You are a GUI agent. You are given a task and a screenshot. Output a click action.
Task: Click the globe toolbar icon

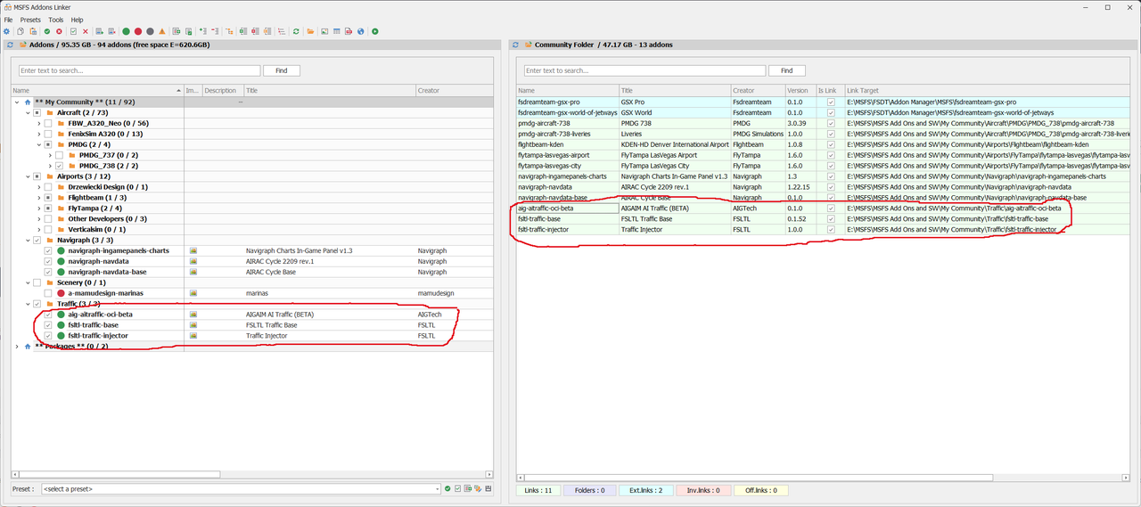[361, 31]
